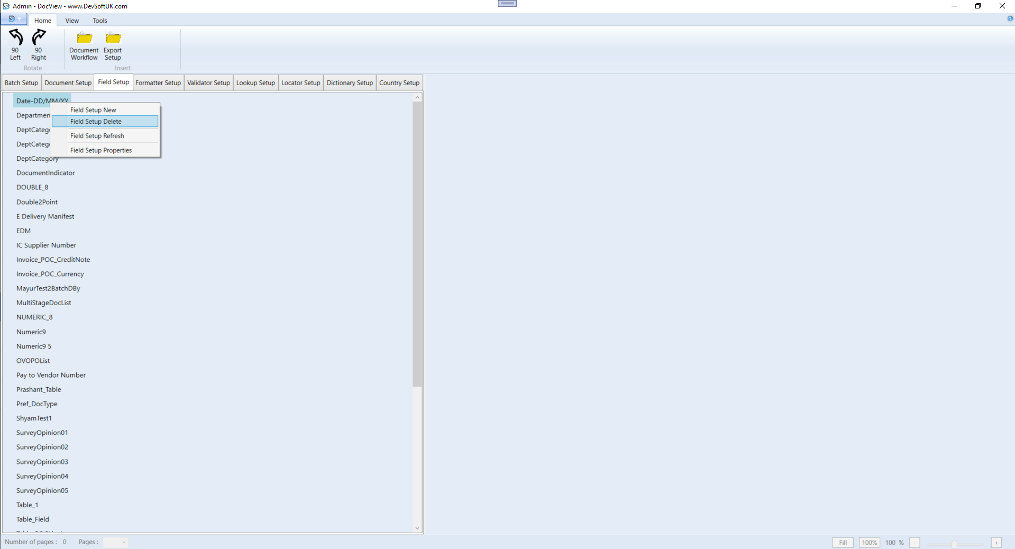The height and width of the screenshot is (549, 1015).
Task: Open the Document Setup tab
Action: (x=68, y=83)
